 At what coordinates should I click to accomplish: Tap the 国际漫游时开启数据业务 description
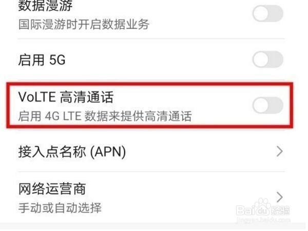(x=84, y=25)
